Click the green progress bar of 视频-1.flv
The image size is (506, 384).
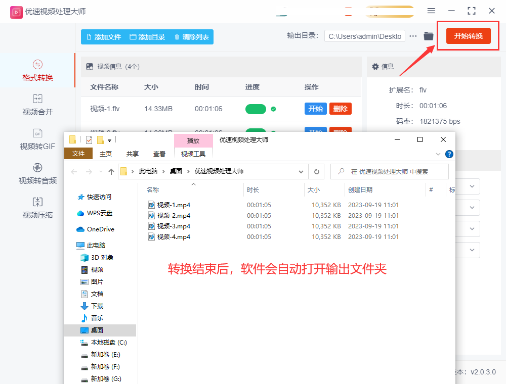pyautogui.click(x=256, y=109)
